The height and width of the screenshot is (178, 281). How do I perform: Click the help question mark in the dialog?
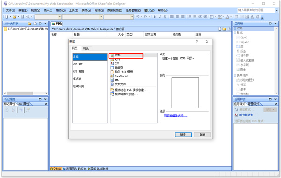[197, 42]
